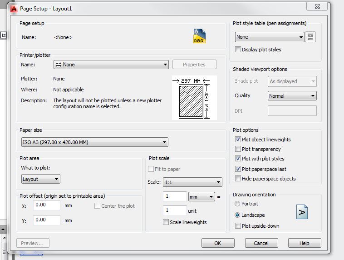The width and height of the screenshot is (344, 260).
Task: Click the Cancel button
Action: (261, 243)
